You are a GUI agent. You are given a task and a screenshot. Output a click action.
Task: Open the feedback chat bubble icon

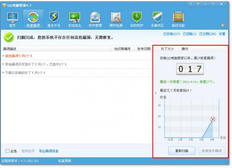(x=191, y=4)
